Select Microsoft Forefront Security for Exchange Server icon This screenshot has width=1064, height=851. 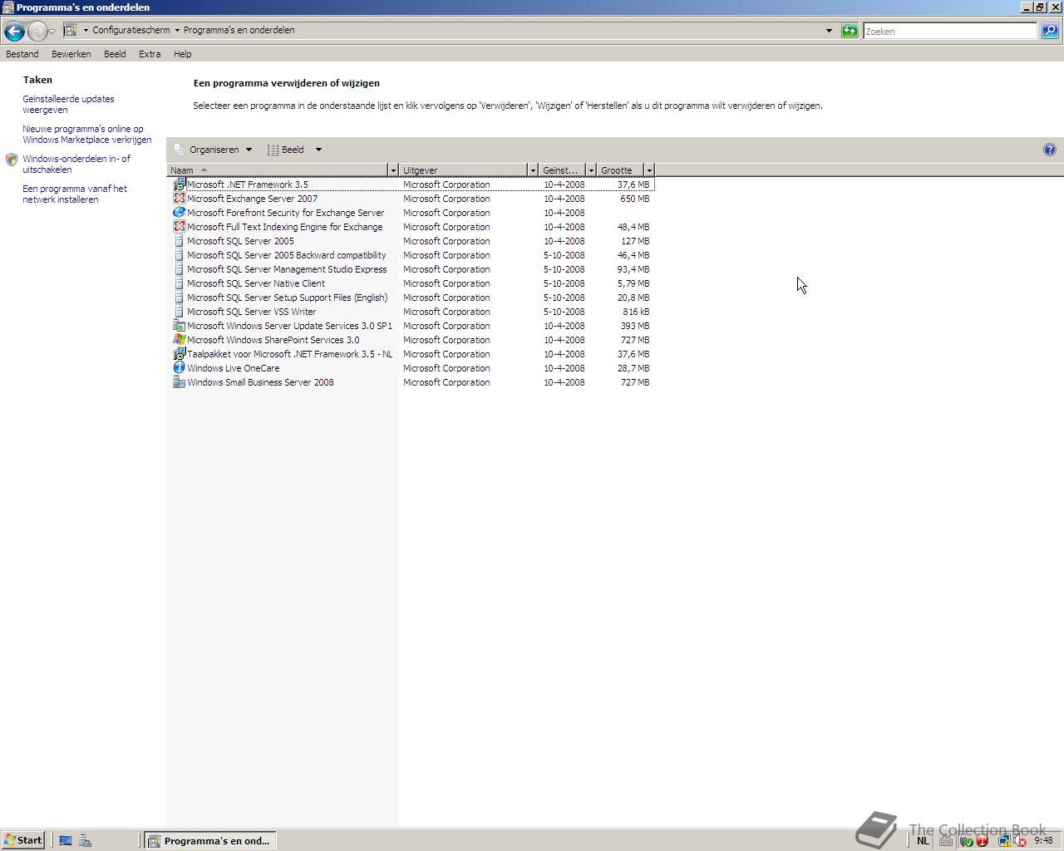pyautogui.click(x=179, y=213)
